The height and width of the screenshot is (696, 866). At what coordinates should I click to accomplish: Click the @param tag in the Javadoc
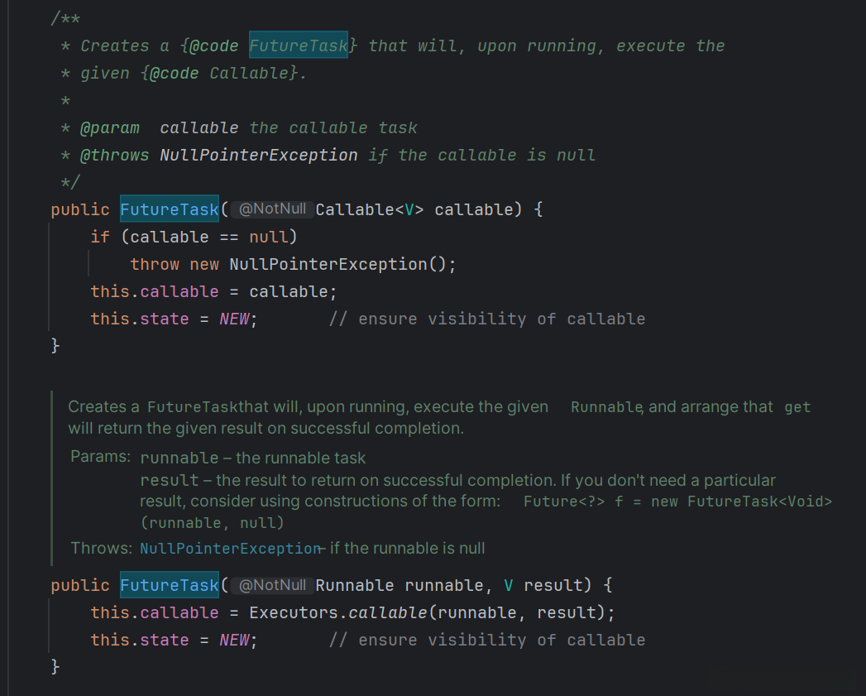tap(110, 127)
